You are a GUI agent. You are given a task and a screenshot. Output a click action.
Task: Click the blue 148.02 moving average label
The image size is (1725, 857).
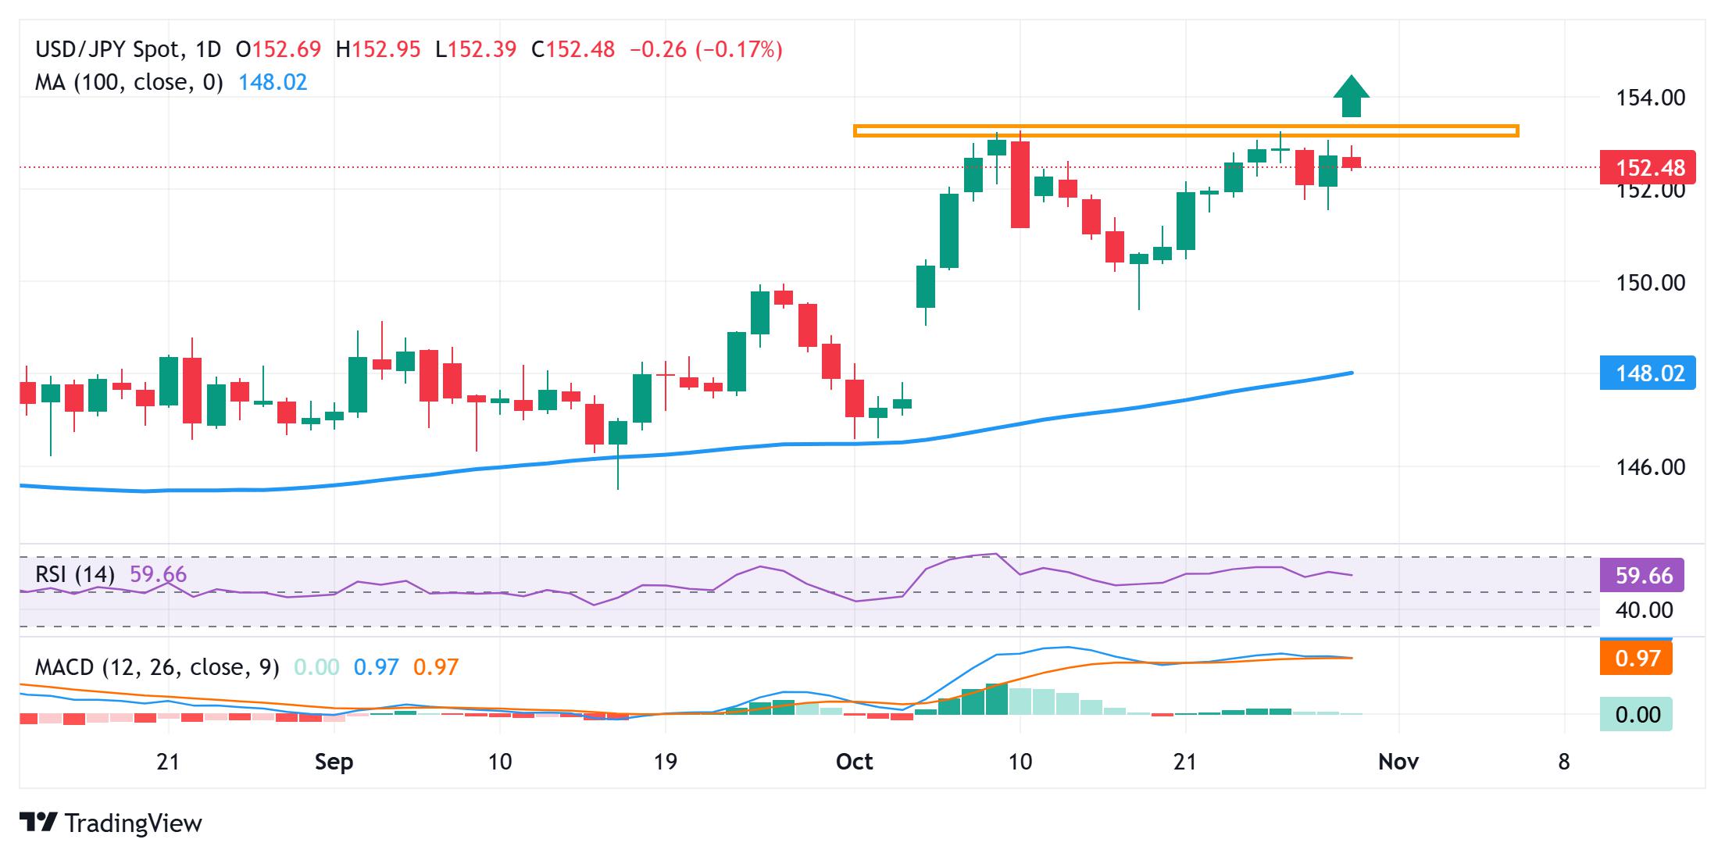click(1648, 373)
